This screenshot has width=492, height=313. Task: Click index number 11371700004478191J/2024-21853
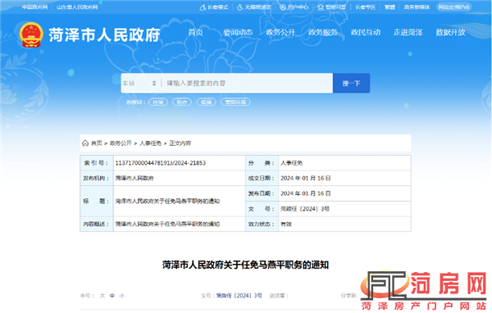[x=161, y=163]
